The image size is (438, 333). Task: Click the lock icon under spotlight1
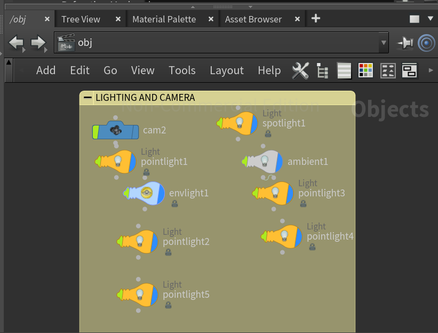tap(268, 134)
